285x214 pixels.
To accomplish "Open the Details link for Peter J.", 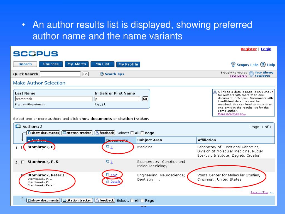I will (116, 182).
